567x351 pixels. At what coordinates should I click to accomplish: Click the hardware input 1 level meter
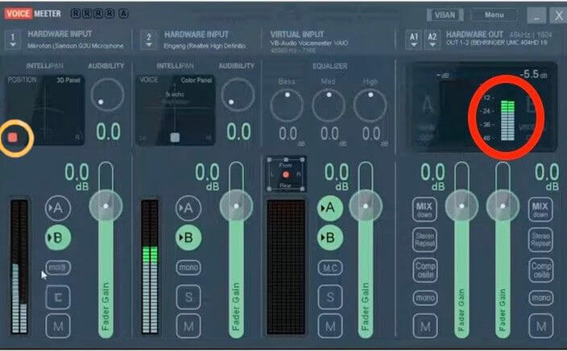point(19,266)
